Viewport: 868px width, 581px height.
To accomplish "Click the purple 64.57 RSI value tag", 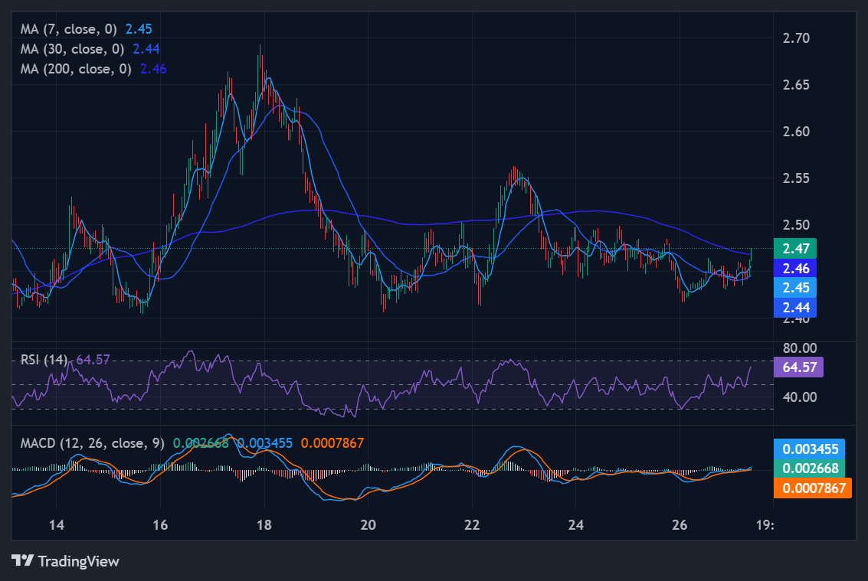I will tap(799, 367).
